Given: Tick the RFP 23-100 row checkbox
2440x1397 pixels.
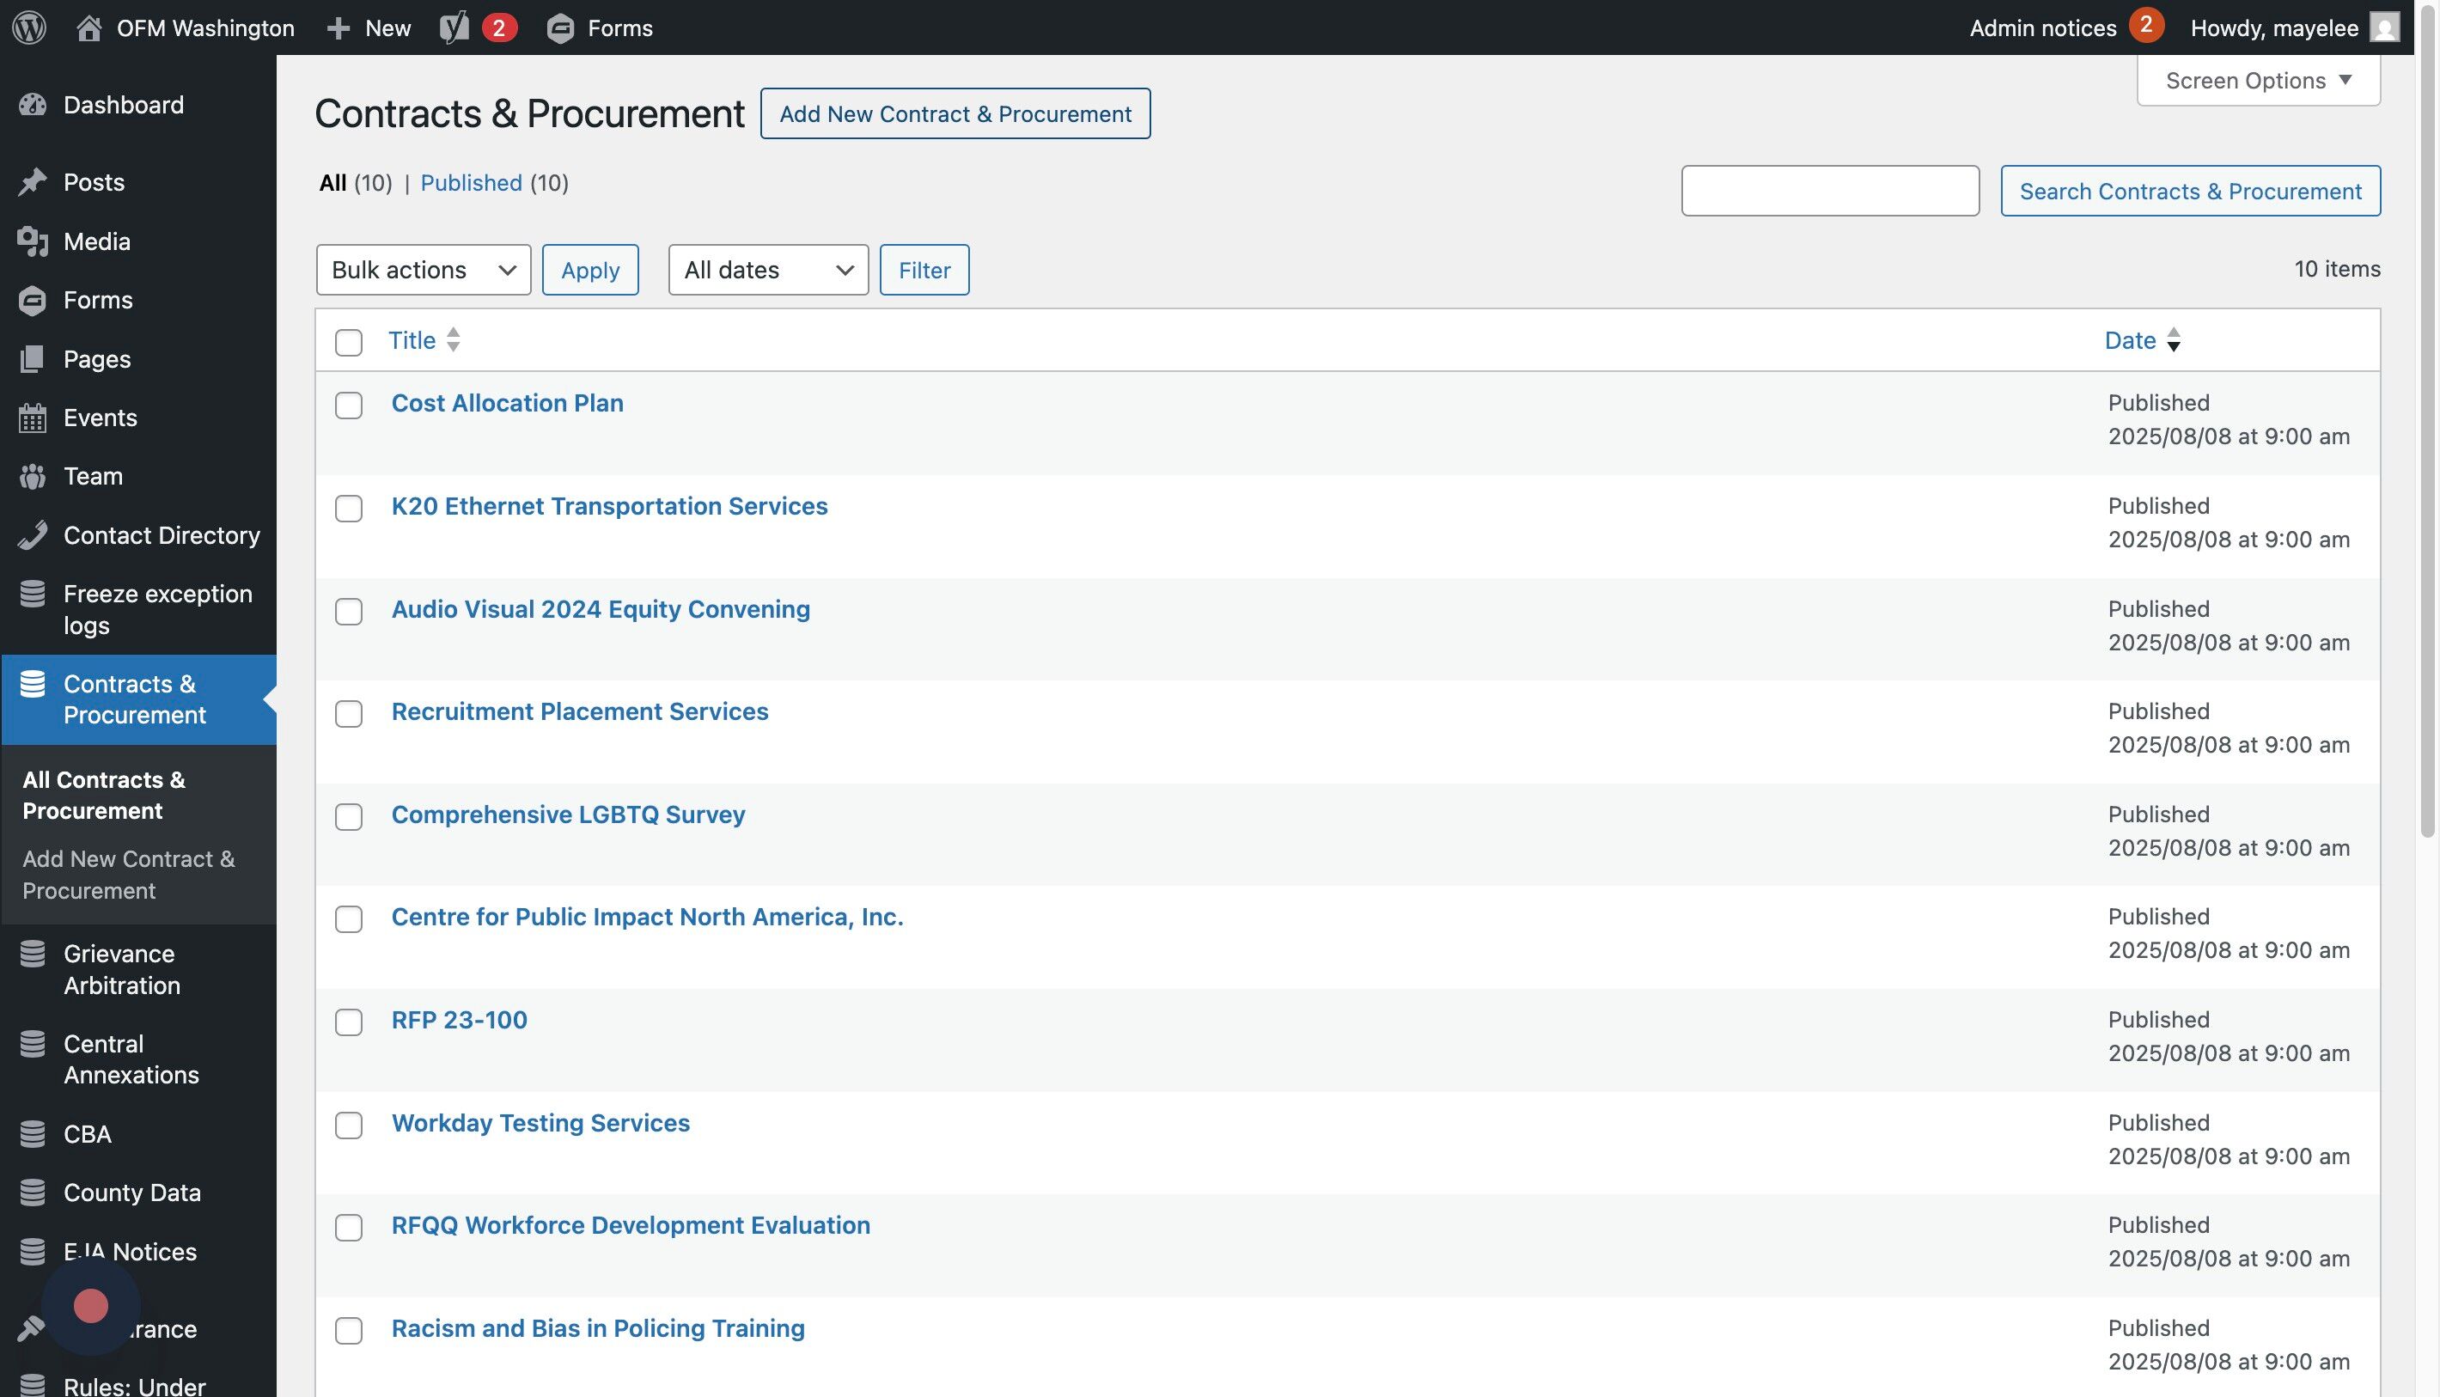Looking at the screenshot, I should point(348,1022).
